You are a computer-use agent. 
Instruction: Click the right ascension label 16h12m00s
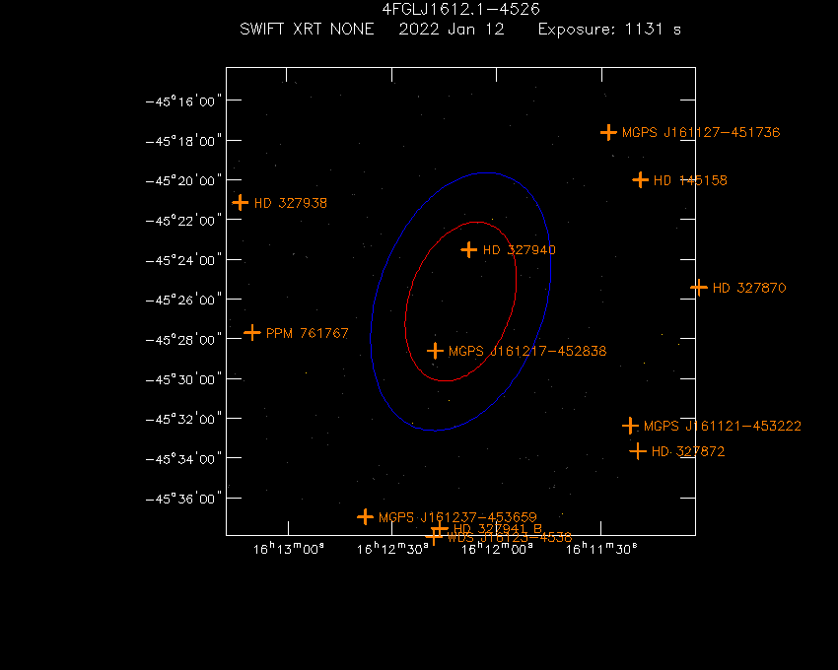497,548
